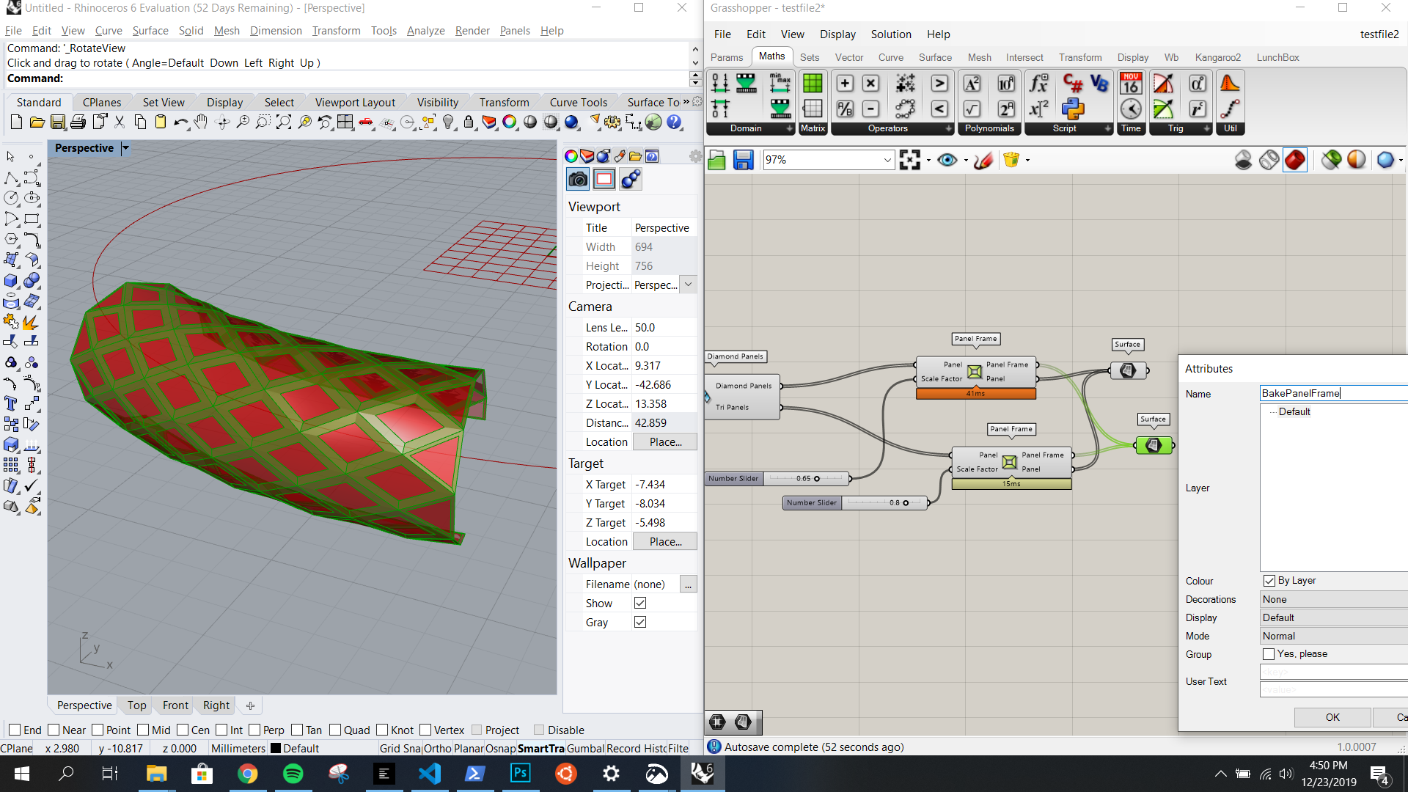
Task: Click the Print icon in Rhino toolbar
Action: [x=78, y=122]
